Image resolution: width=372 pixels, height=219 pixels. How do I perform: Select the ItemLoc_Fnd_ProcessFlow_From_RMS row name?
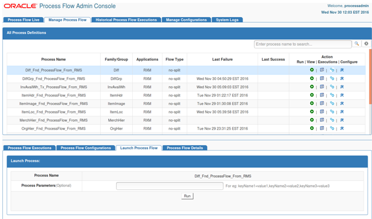(54, 112)
